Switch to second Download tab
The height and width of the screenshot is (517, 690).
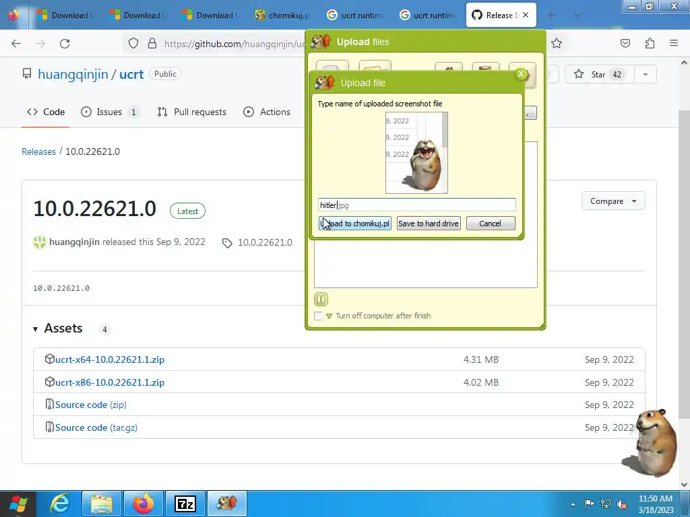(x=139, y=15)
